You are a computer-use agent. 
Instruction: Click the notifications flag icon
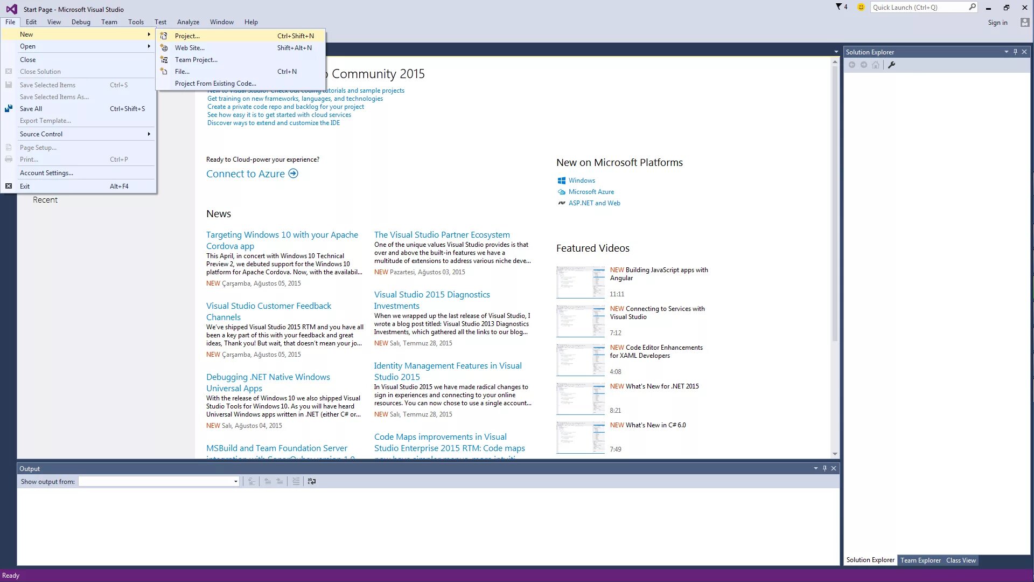coord(839,7)
